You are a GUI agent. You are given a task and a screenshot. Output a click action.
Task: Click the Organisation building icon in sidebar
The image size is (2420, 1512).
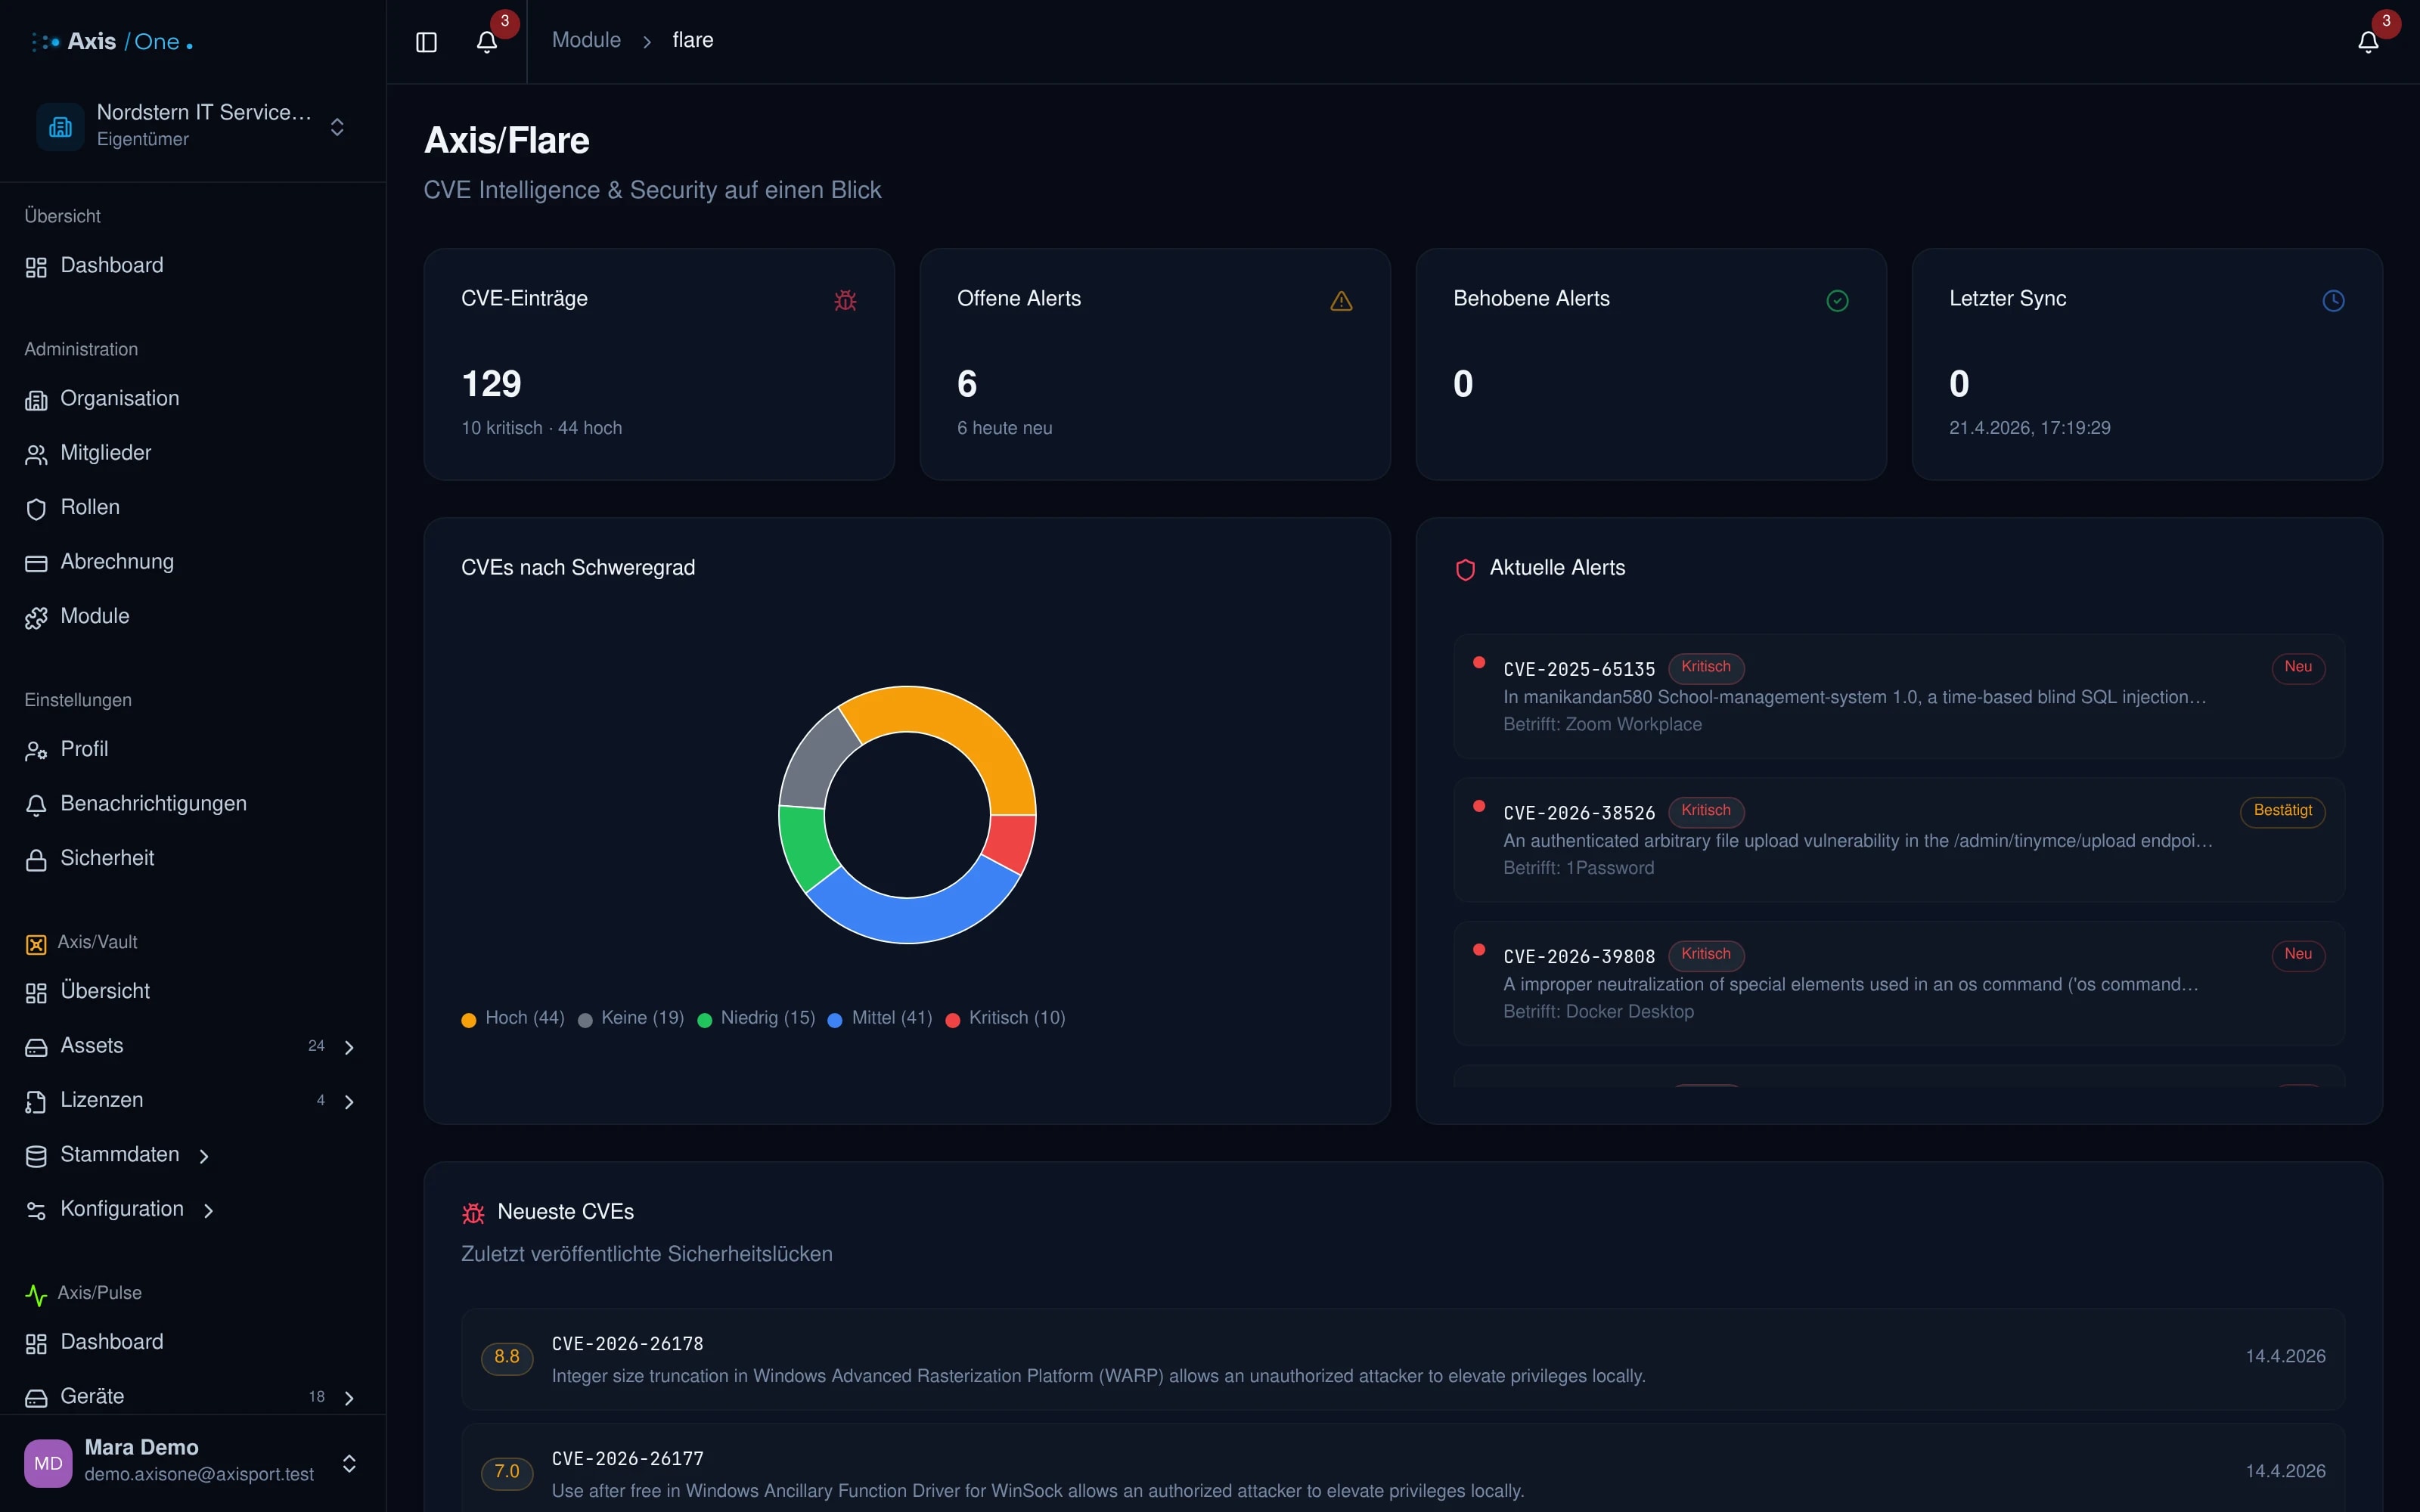pos(36,400)
